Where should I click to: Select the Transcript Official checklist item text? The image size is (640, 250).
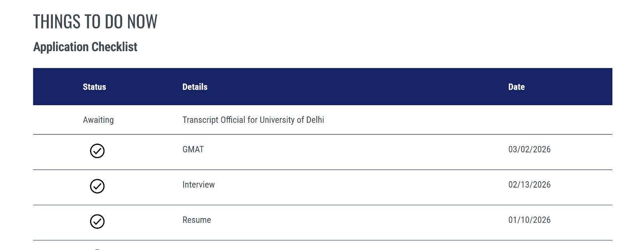253,120
